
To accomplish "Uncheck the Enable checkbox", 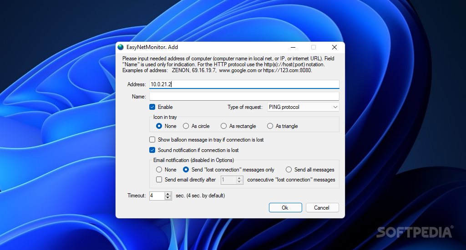I will click(152, 107).
